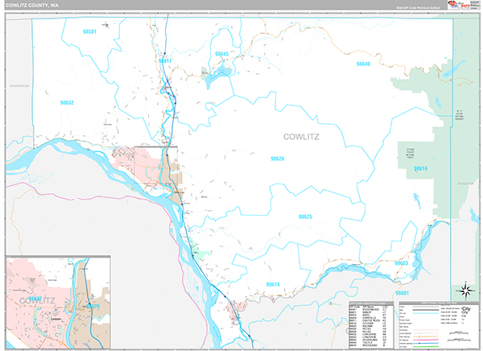Screen dimensions: 483x351
Task: Click the 'COWLITZ COUNTY, WA' map title
Action: (x=32, y=6)
